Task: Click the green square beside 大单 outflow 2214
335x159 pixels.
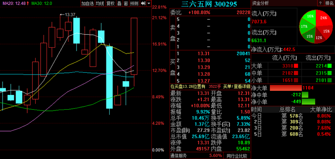Action: [x=330, y=66]
